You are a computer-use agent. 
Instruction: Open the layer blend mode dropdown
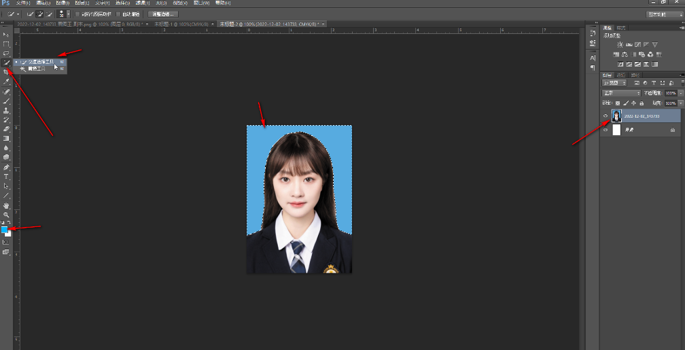tap(621, 93)
